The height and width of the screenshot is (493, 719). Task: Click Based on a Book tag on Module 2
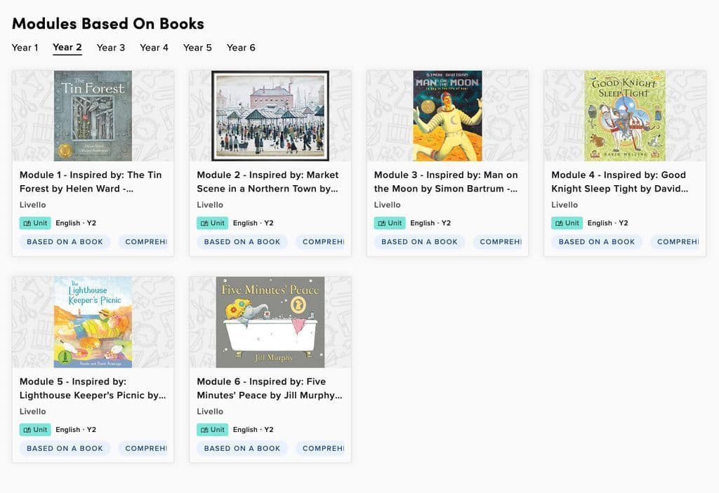coord(242,242)
